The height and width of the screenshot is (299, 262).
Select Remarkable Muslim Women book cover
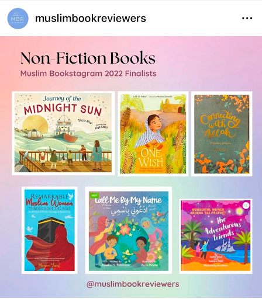coord(50,230)
